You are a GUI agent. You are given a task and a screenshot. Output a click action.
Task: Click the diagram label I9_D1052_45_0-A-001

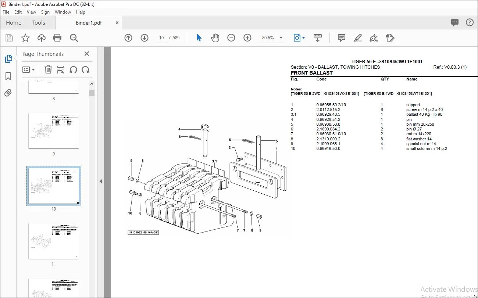coord(143,233)
